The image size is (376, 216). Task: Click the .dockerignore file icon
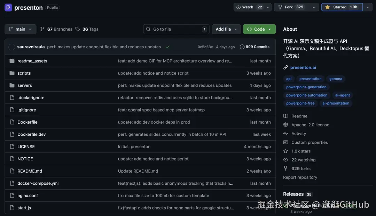click(12, 98)
